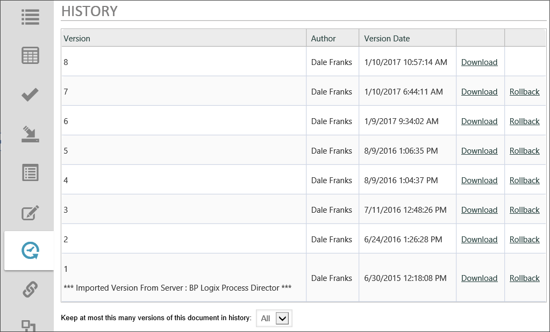Download version 8 of the document

[x=479, y=62]
